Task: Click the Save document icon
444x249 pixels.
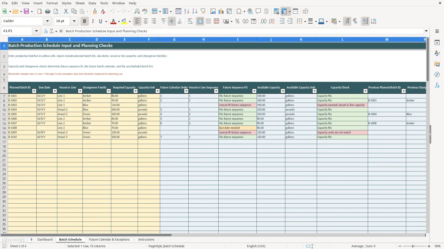Action: tap(26, 11)
